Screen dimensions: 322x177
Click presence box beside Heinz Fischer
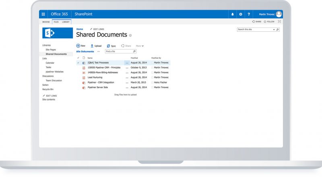click(153, 82)
